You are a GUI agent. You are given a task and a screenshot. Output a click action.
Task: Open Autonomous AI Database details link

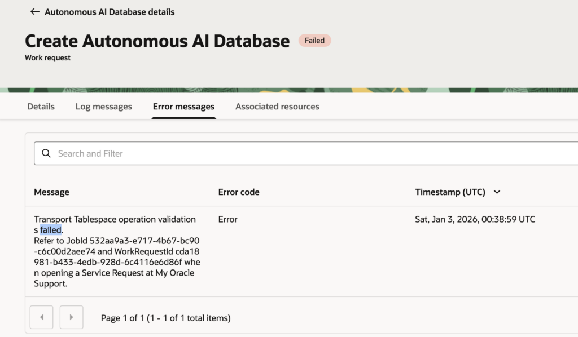110,12
